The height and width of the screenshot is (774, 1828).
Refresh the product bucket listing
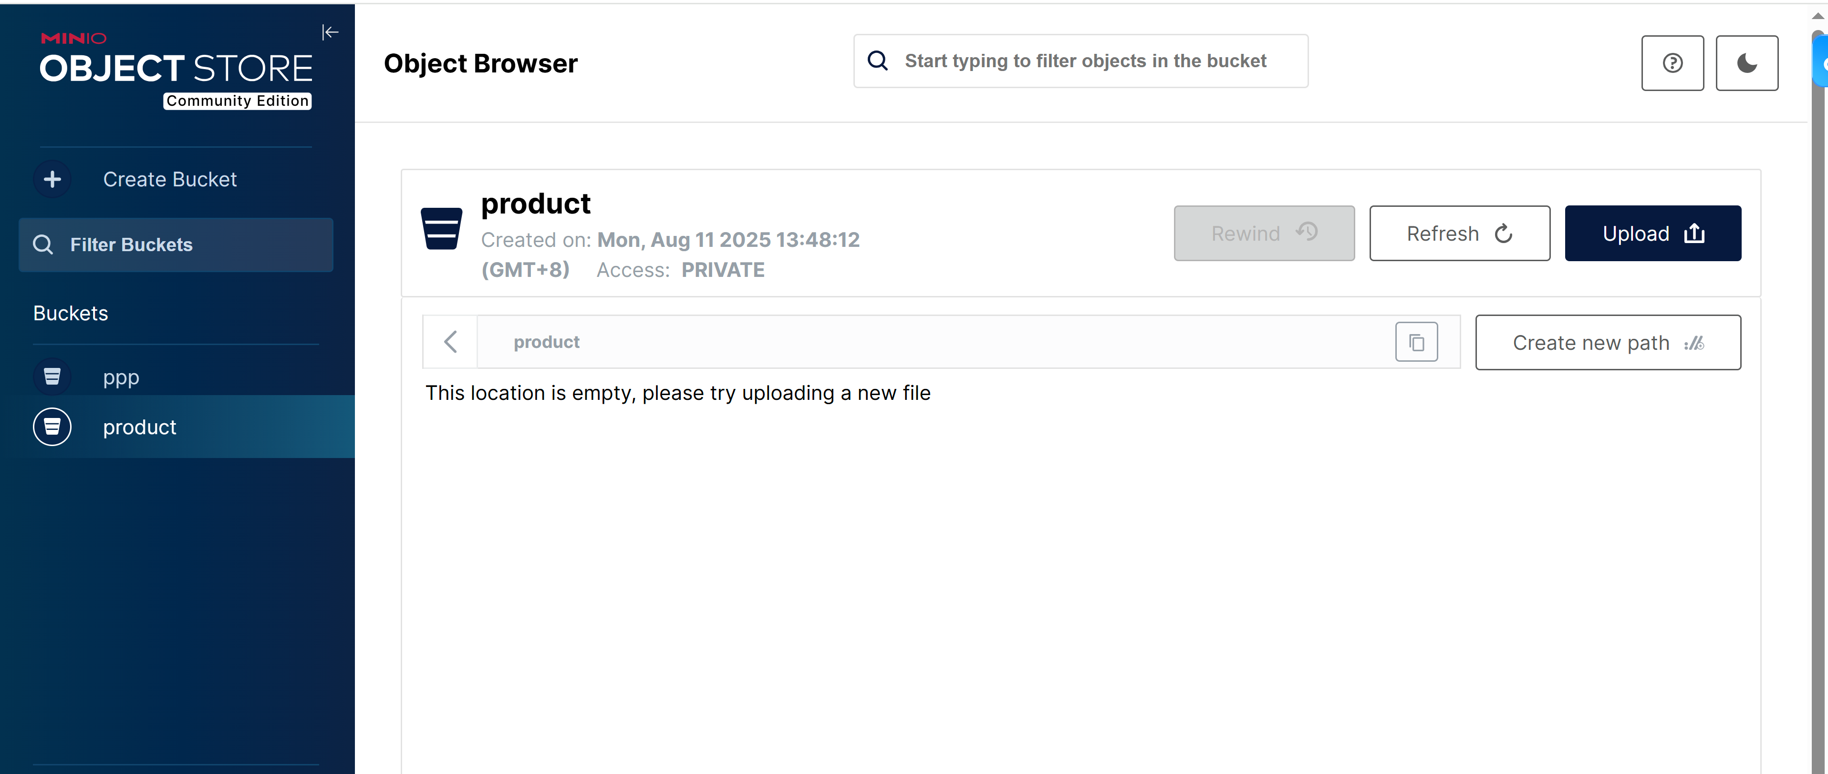[x=1459, y=233]
